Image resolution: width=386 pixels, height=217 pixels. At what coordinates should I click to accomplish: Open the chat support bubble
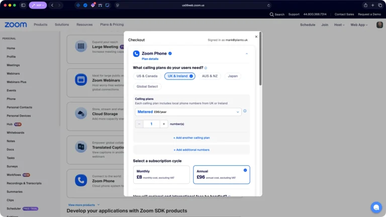376,207
